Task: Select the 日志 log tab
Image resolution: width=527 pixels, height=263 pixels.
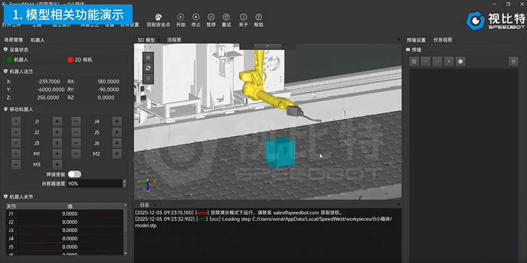Action: (144, 205)
